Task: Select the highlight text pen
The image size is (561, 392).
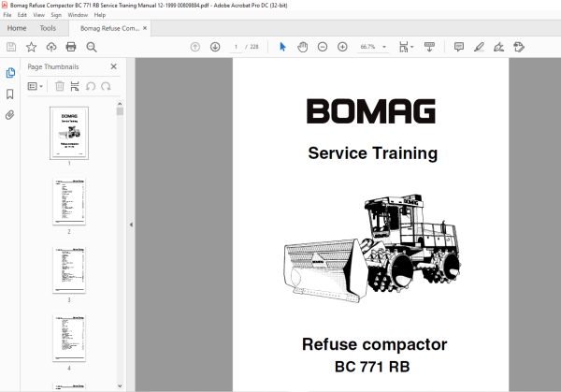Action: click(479, 47)
